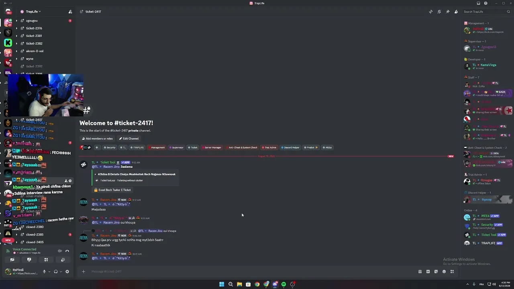
Task: Open User Settings gear
Action: pyautogui.click(x=67, y=271)
